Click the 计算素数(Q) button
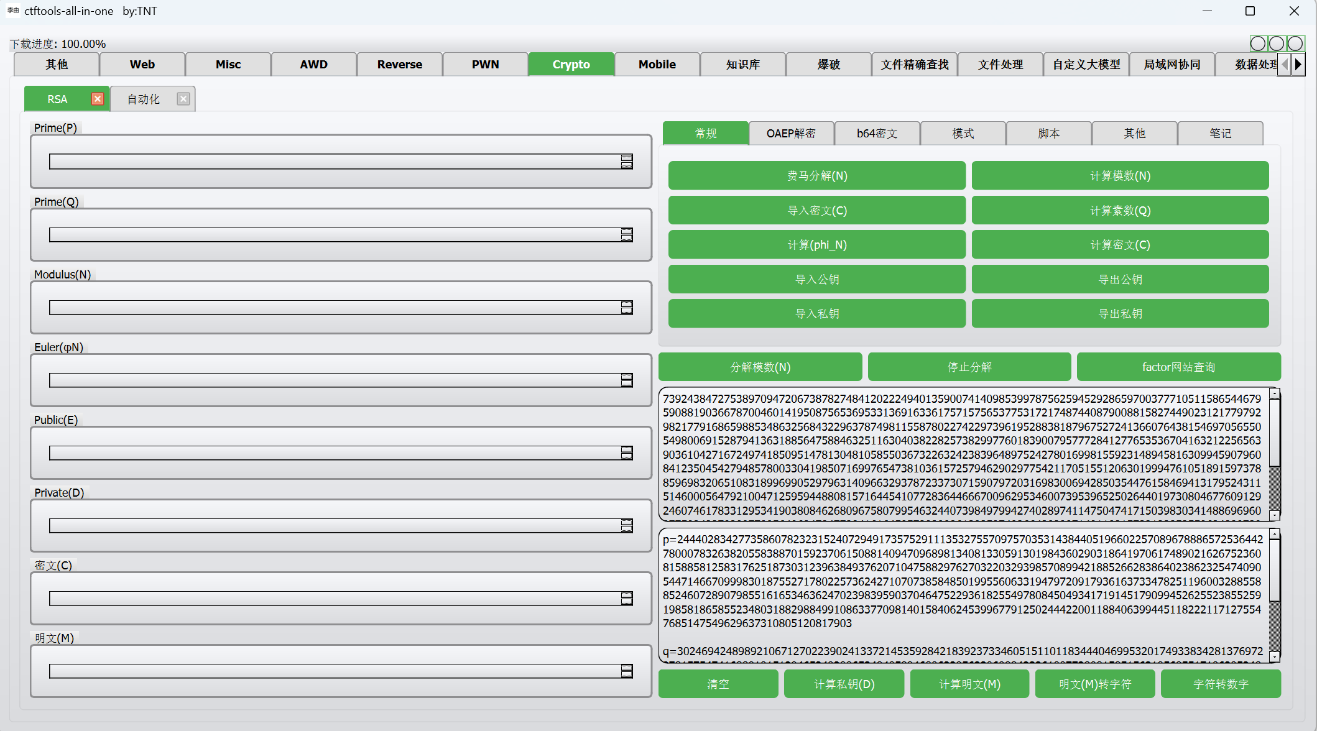Image resolution: width=1317 pixels, height=731 pixels. pos(1121,211)
